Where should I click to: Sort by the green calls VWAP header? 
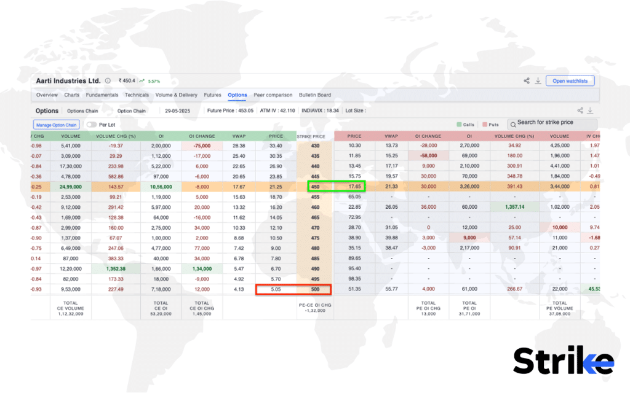239,136
